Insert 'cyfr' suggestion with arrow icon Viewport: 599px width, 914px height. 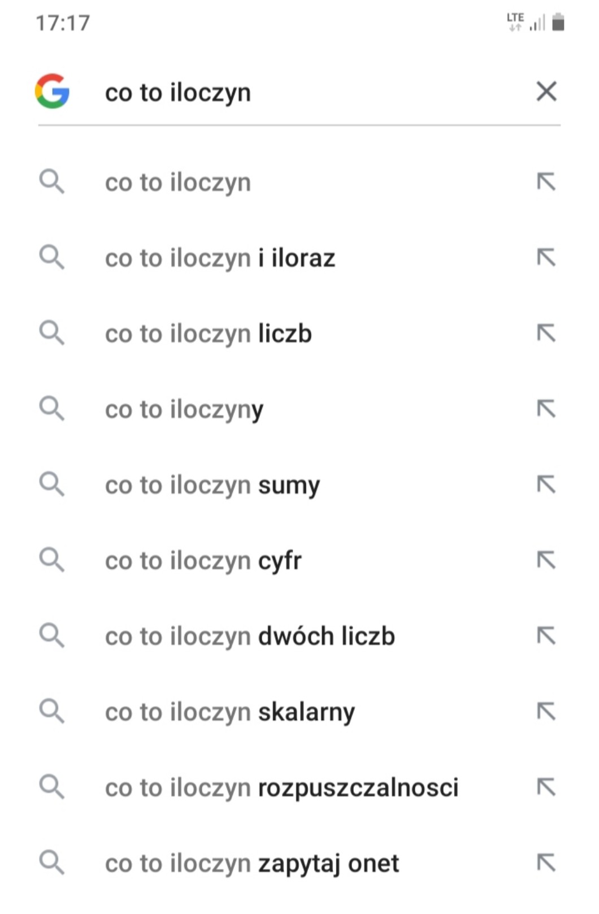pyautogui.click(x=546, y=560)
